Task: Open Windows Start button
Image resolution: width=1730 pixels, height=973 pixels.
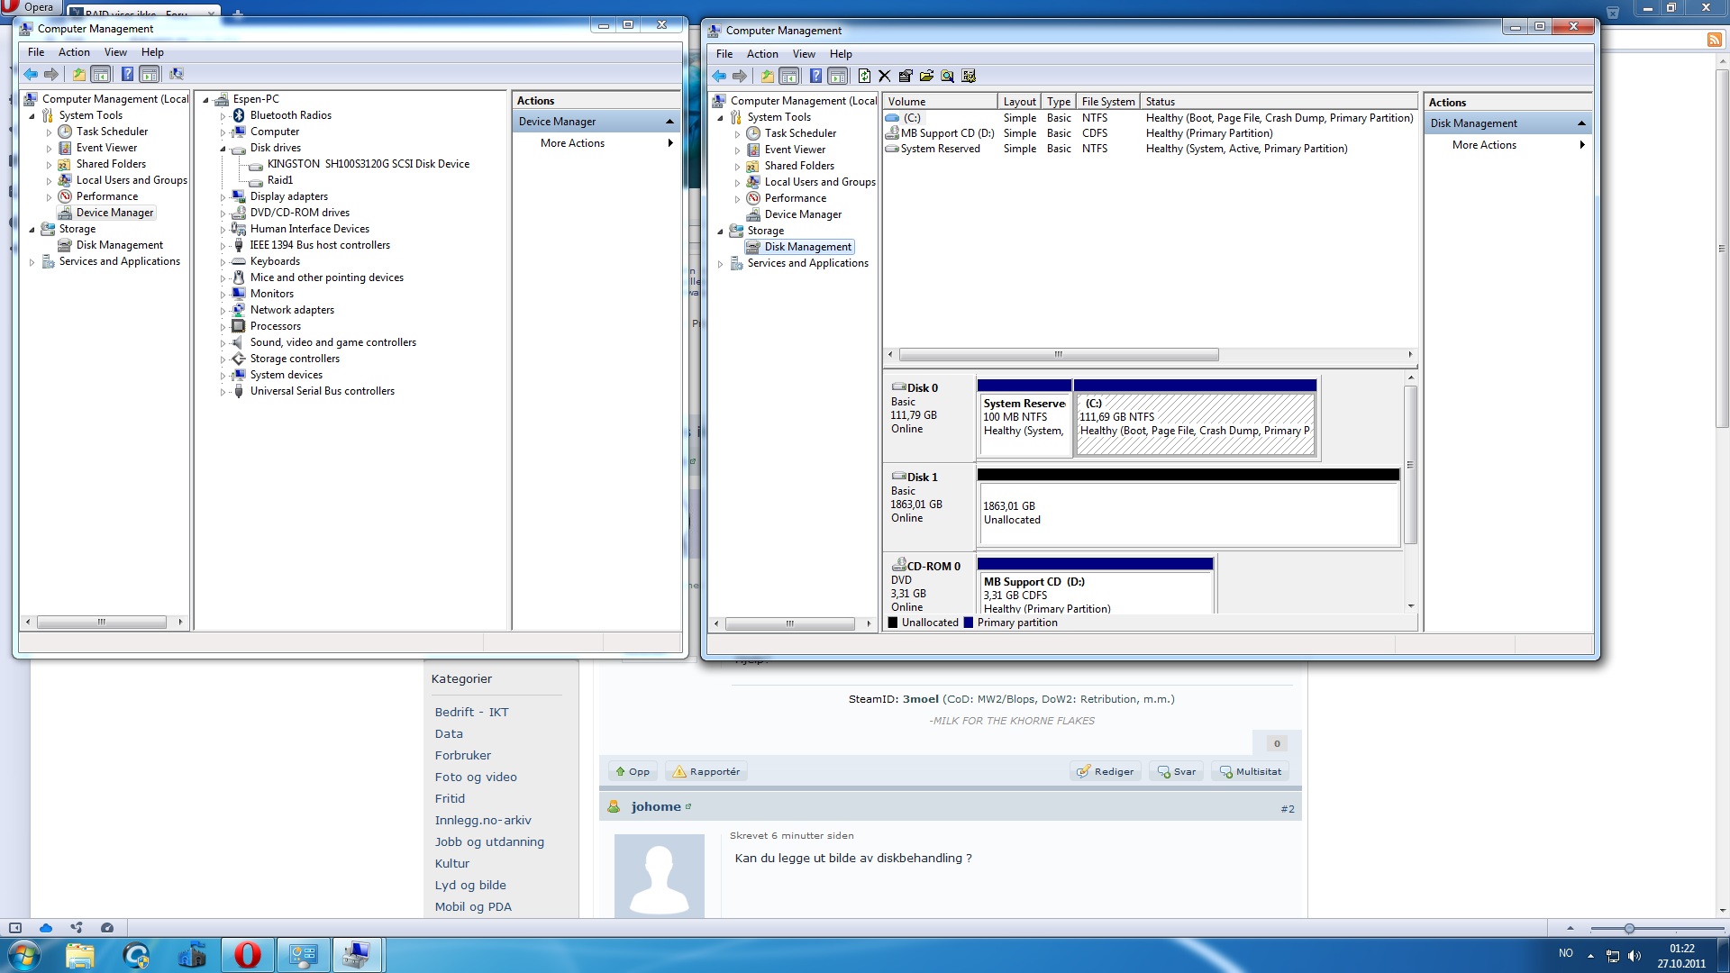Action: pos(23,955)
